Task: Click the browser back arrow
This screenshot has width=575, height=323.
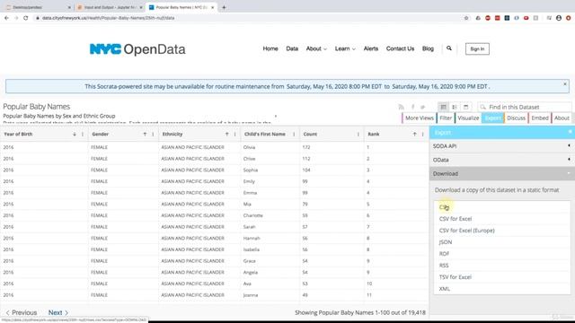Action: coord(6,18)
